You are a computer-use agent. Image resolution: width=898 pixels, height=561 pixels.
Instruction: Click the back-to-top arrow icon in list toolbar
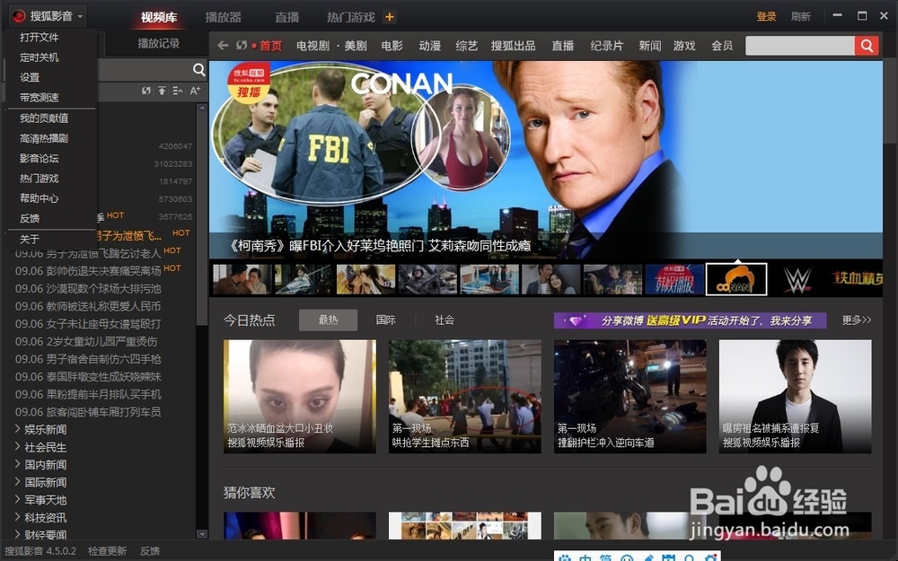click(x=162, y=91)
